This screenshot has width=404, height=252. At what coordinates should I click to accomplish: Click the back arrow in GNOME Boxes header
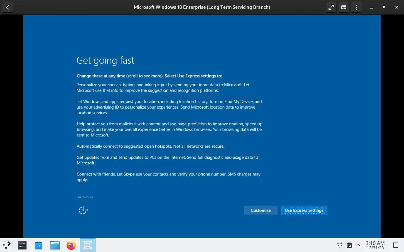[8, 7]
